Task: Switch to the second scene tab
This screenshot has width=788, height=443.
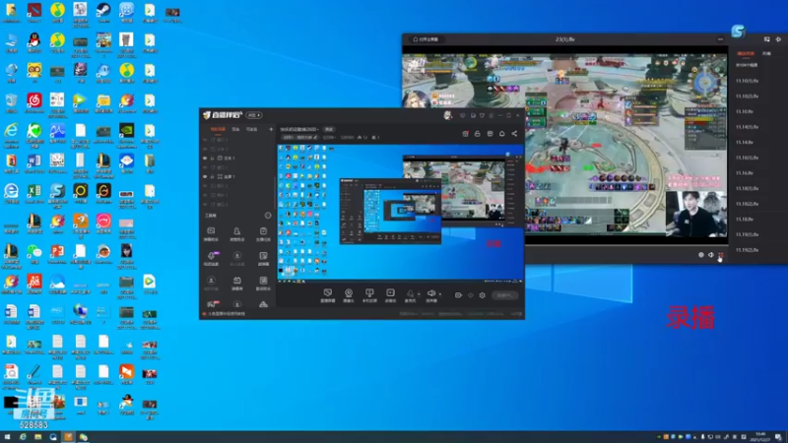Action: (x=235, y=129)
